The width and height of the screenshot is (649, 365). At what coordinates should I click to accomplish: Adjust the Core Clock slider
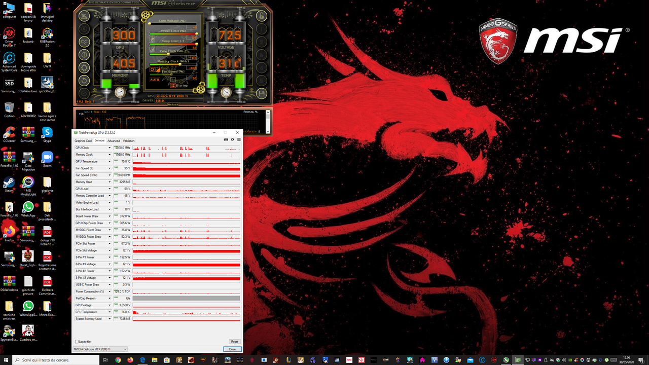click(x=173, y=54)
